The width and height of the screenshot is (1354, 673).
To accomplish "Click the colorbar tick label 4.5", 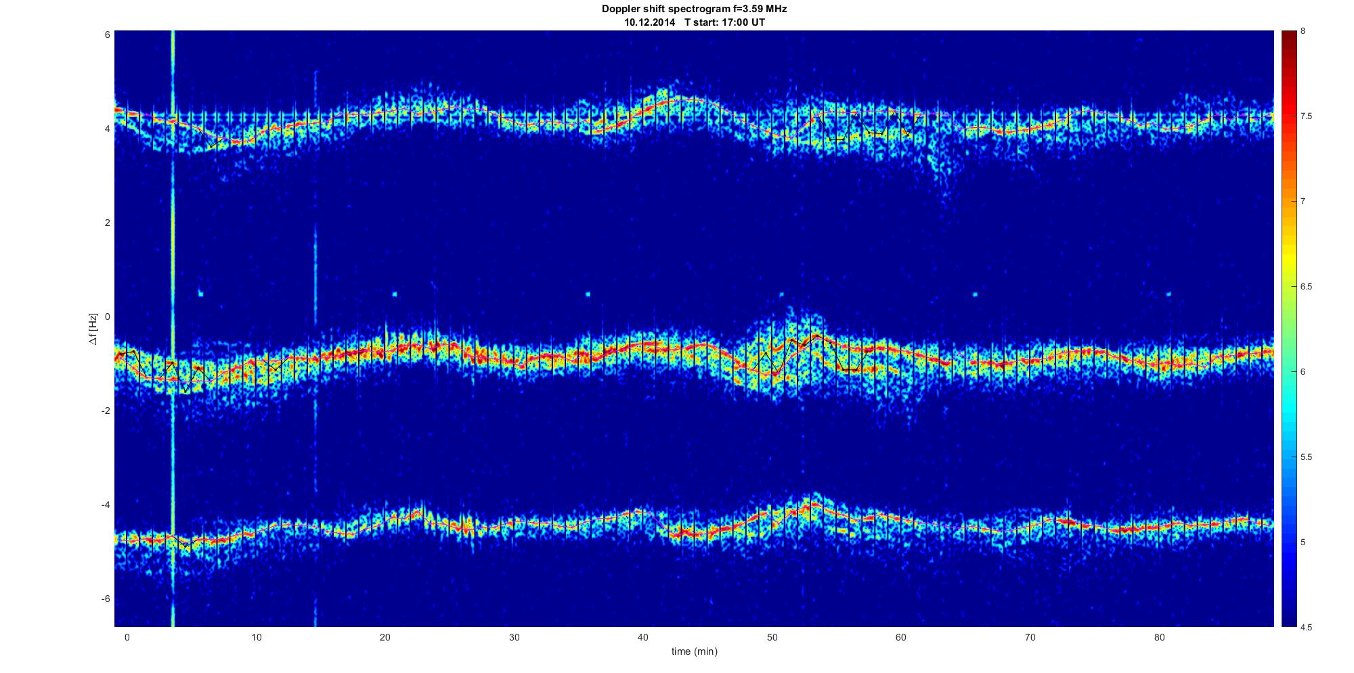I will 1307,627.
